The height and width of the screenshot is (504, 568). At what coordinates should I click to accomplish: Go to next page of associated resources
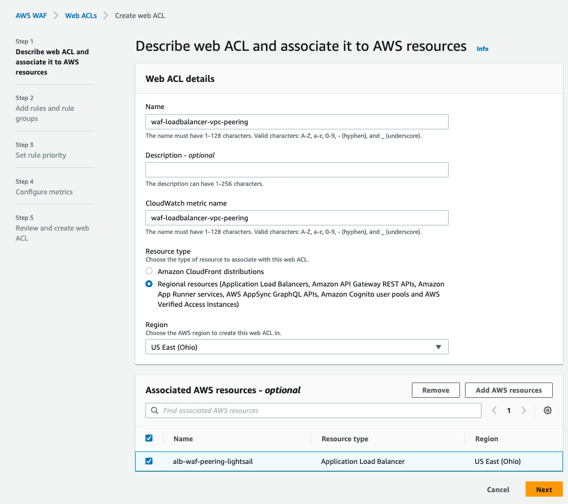tap(524, 411)
